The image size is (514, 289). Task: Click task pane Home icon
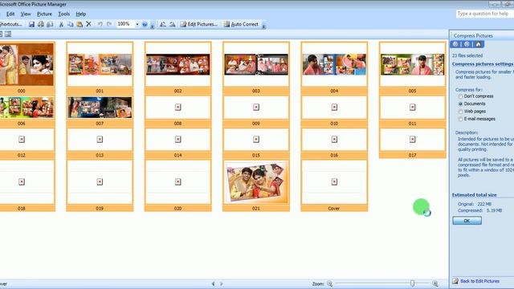click(x=478, y=44)
